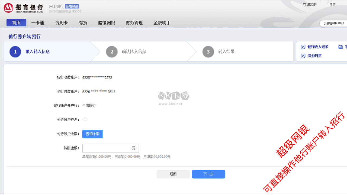Open 资金归集 via its magnifier icon
Image resolution: width=347 pixels, height=195 pixels.
(x=303, y=56)
